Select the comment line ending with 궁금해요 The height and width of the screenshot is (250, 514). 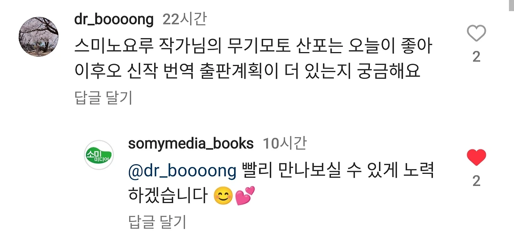tap(247, 71)
